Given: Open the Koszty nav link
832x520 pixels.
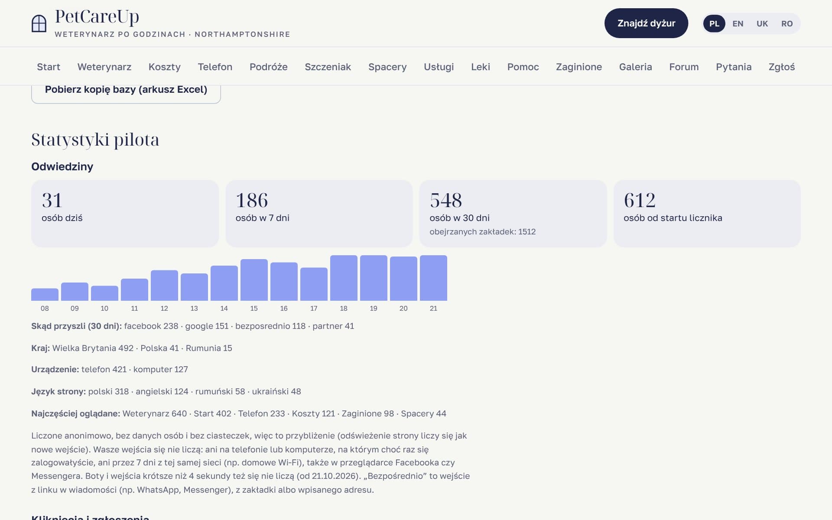Looking at the screenshot, I should tap(165, 67).
